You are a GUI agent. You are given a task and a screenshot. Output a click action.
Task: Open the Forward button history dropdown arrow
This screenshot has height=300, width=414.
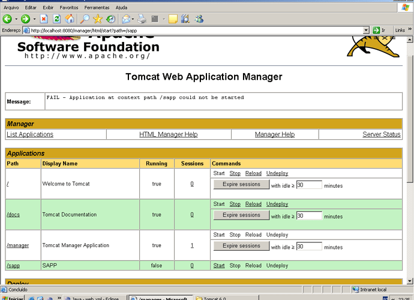34,19
